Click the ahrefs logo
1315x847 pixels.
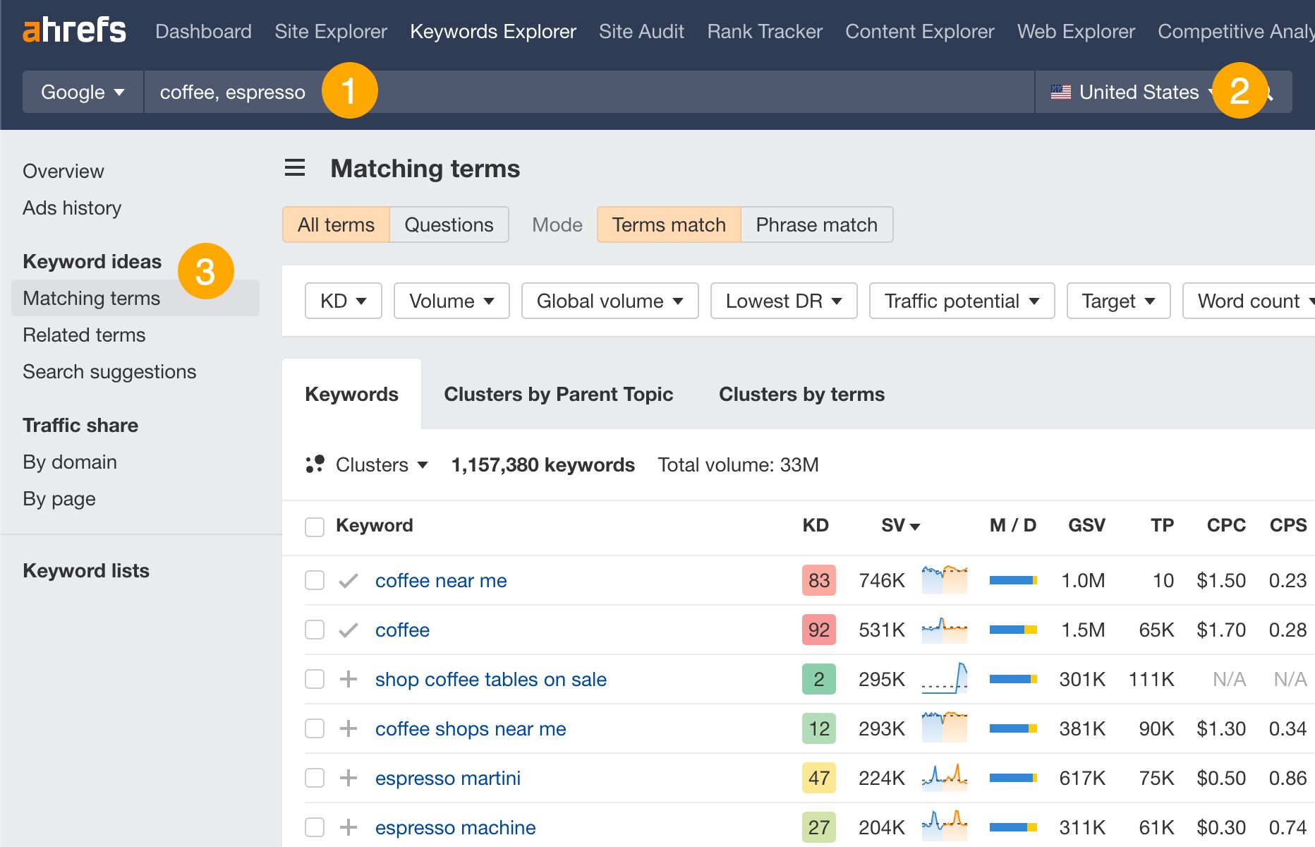click(73, 30)
